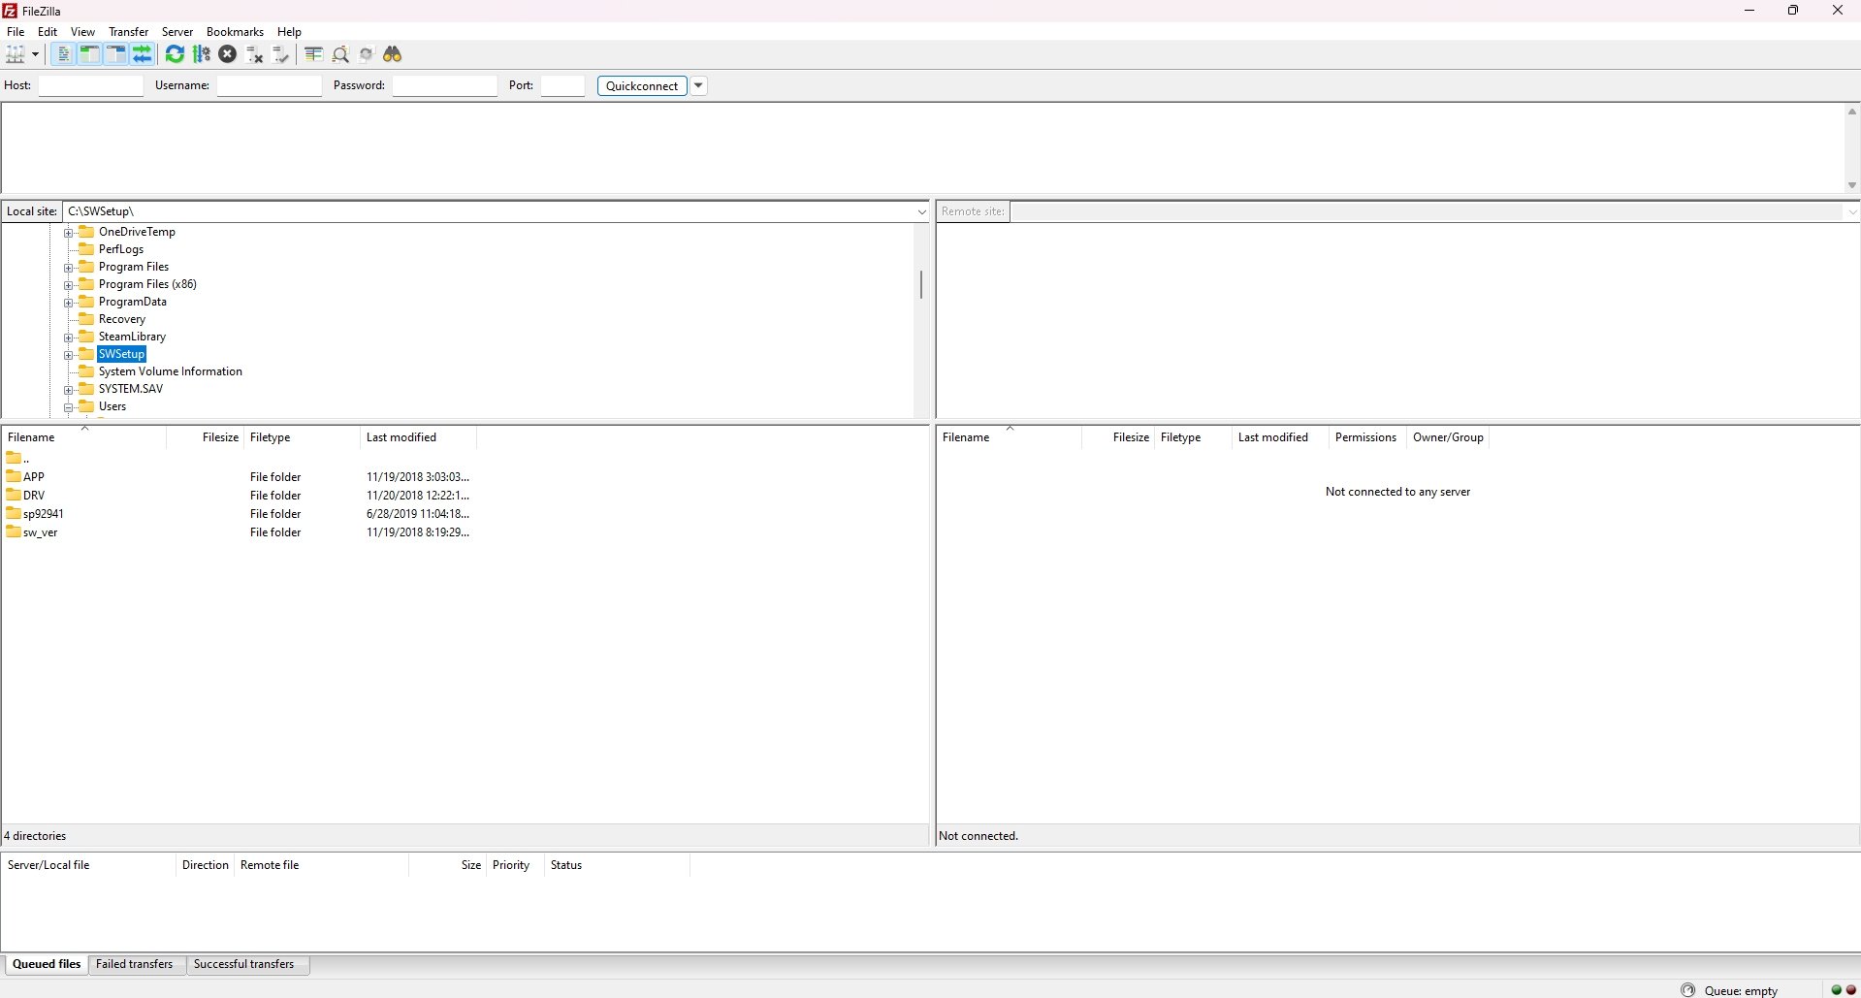
Task: Select SteamLibrary folder in tree
Action: [132, 337]
